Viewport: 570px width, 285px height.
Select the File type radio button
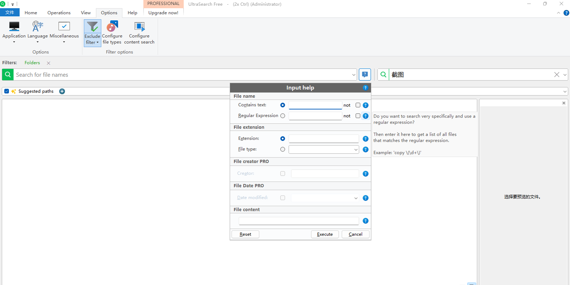[x=283, y=149]
